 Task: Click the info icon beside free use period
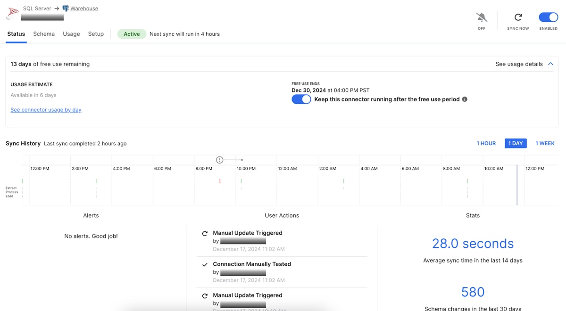(465, 99)
